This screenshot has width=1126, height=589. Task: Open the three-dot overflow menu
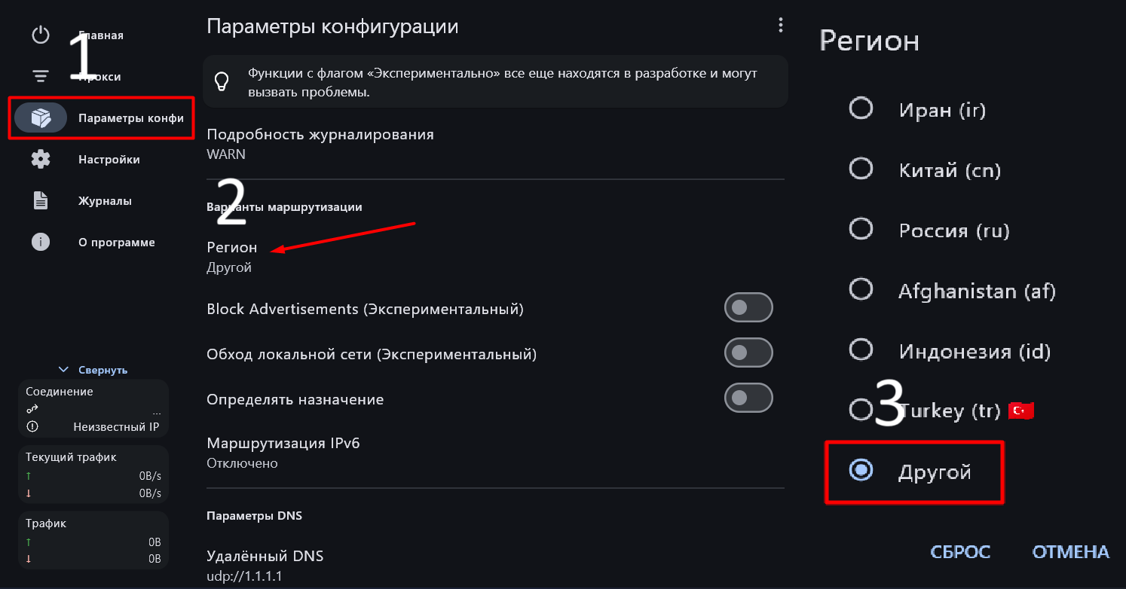point(780,26)
